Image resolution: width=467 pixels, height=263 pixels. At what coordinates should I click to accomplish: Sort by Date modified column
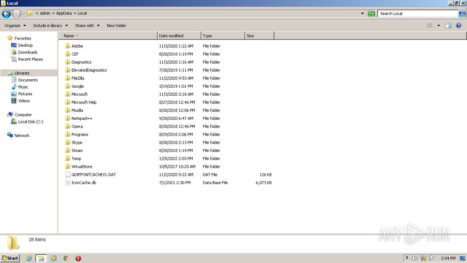click(179, 36)
